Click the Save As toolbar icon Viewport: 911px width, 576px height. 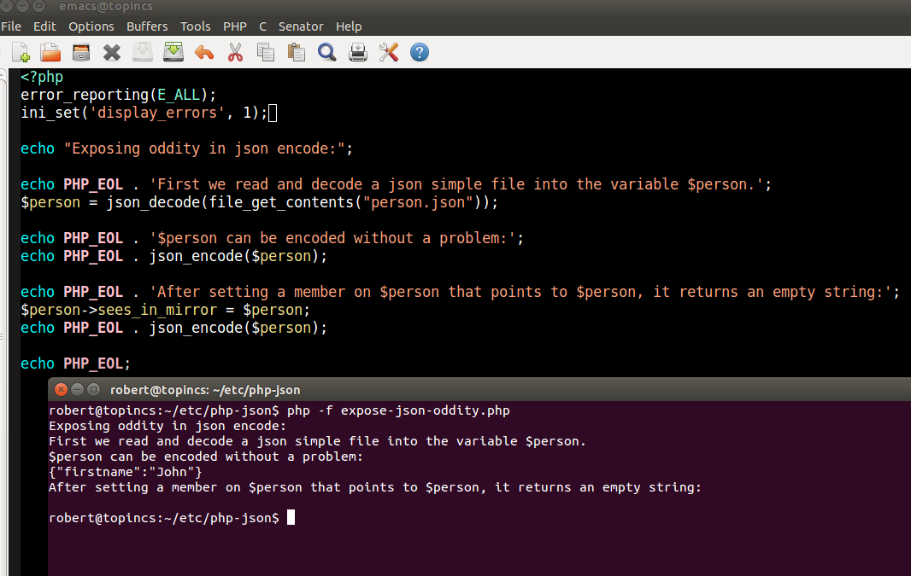click(x=173, y=52)
